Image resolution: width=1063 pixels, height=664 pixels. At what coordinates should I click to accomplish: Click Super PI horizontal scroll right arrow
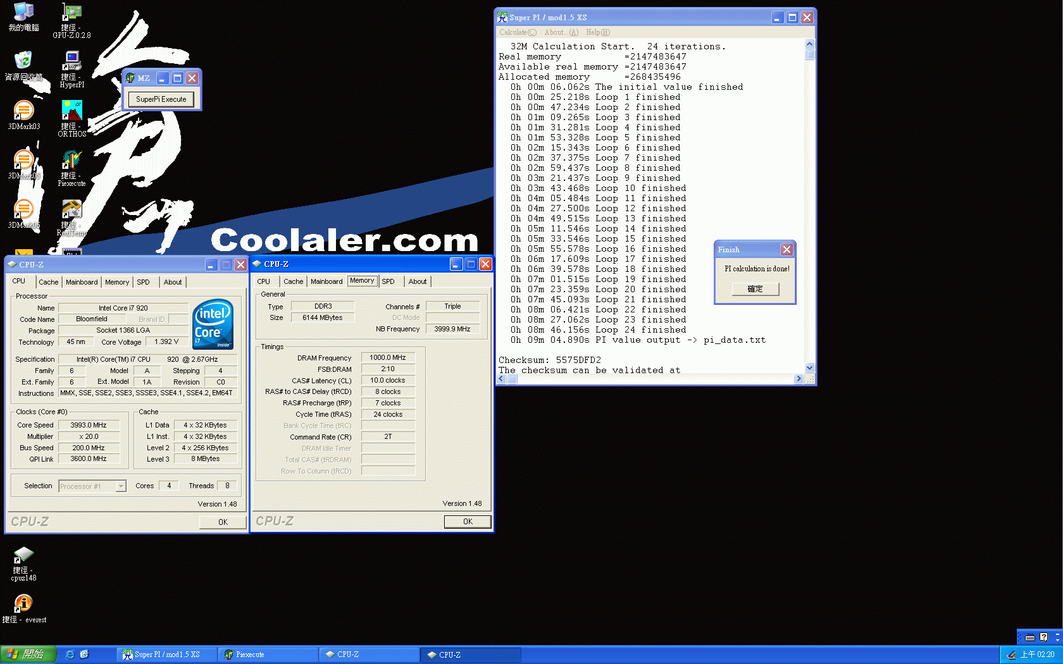click(799, 379)
